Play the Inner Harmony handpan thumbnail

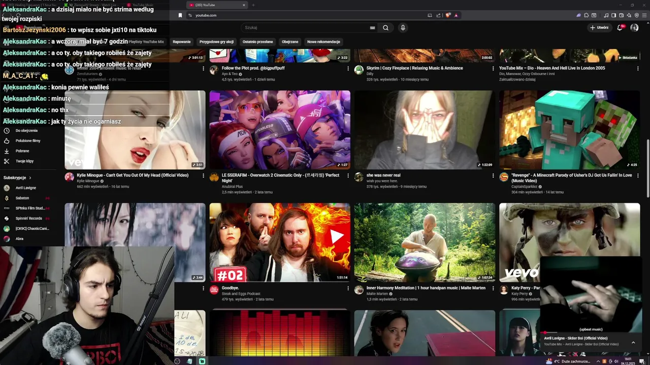click(425, 242)
